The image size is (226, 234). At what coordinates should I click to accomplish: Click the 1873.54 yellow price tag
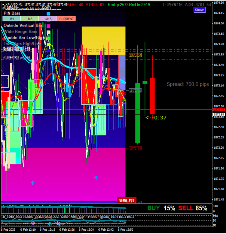pyautogui.click(x=135, y=55)
